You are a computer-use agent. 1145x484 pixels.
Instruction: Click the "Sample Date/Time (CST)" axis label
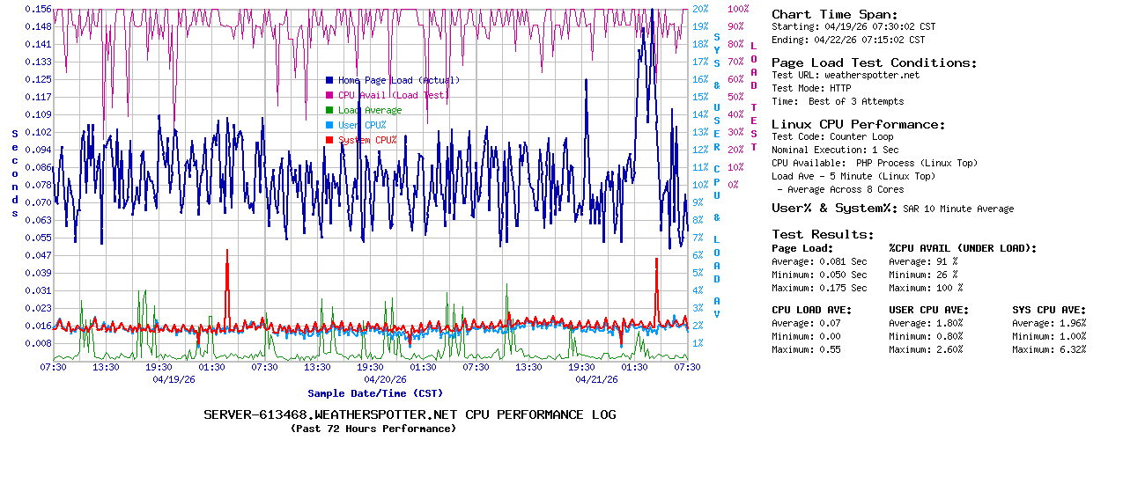point(375,393)
